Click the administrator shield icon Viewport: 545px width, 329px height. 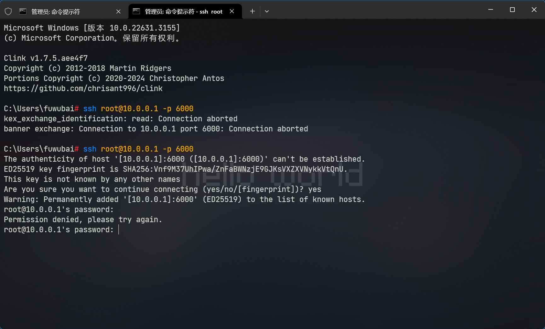(8, 12)
